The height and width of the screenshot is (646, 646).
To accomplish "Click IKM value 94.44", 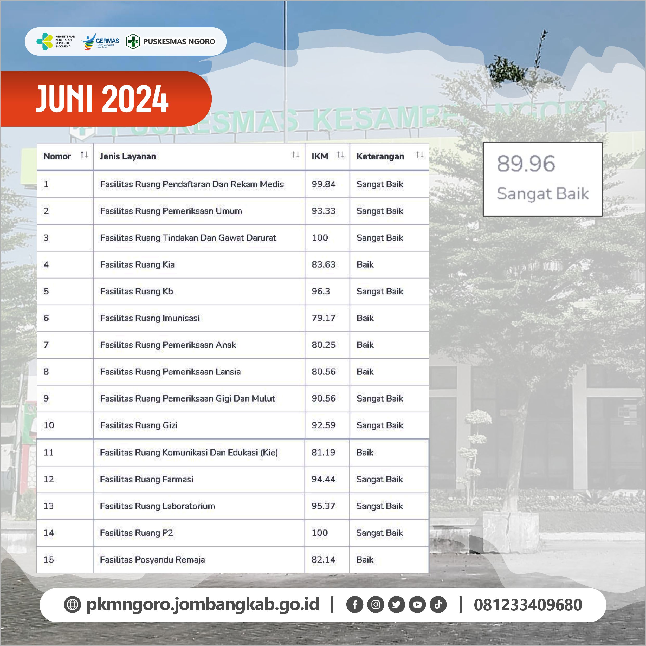I will click(323, 479).
